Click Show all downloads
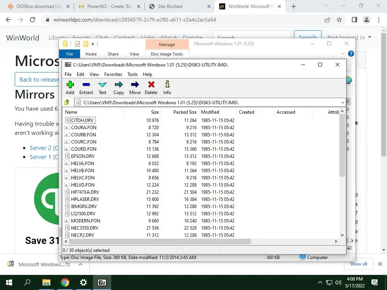387x290 pixels. click(x=358, y=264)
